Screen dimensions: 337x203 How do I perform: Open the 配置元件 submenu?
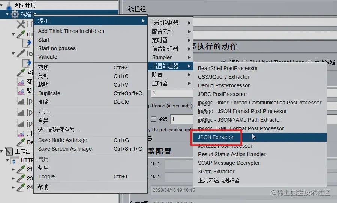pos(171,31)
